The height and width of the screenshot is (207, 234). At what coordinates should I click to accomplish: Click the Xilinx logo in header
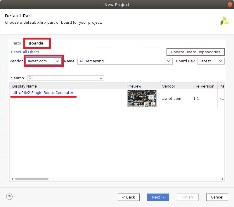225,21
